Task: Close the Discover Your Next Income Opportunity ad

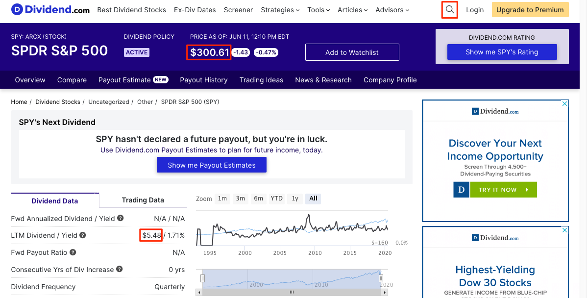Action: coord(565,104)
